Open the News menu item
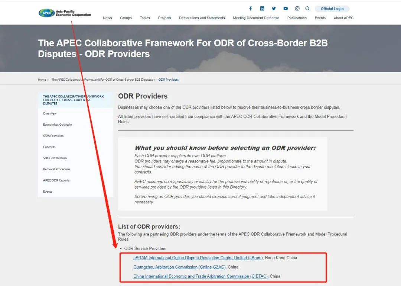Viewport: 401px width, 286px height. pyautogui.click(x=107, y=18)
